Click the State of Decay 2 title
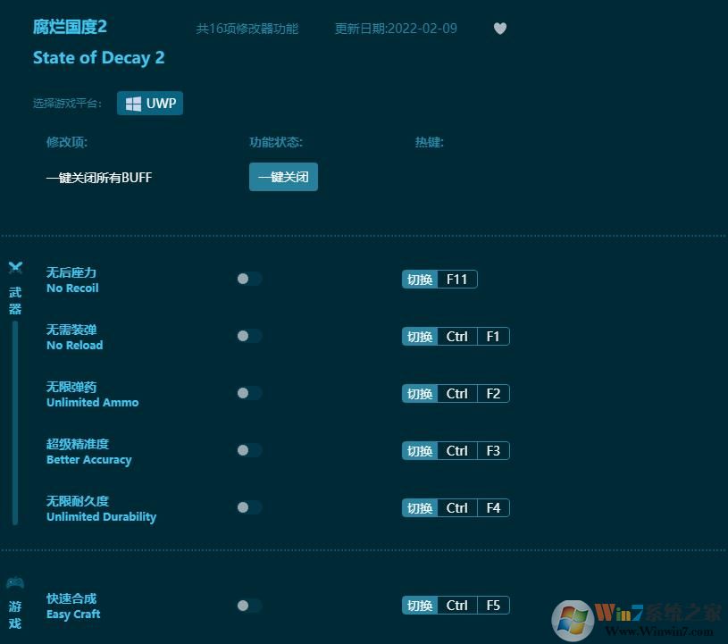 click(98, 57)
